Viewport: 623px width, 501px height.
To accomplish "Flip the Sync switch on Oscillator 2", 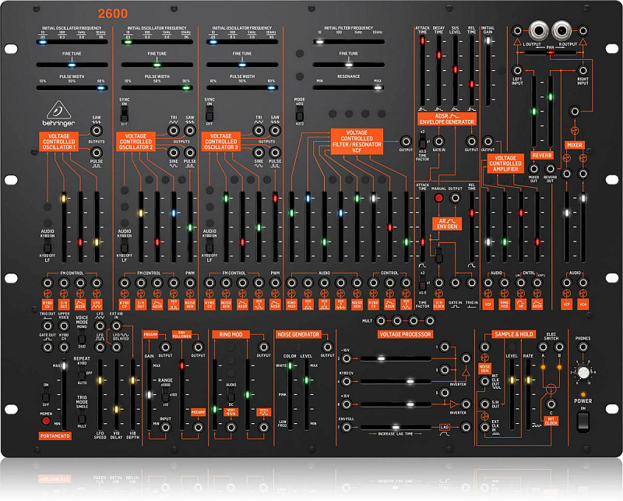I will pos(123,114).
